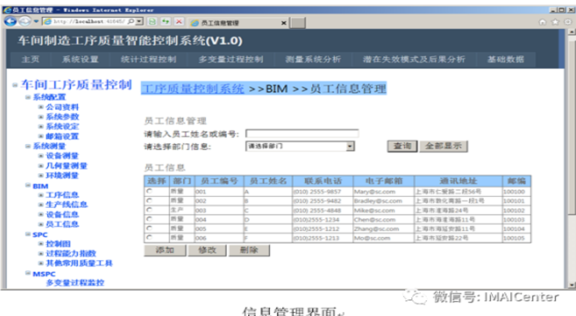
Task: Select the radio button for employee 006
Action: click(x=149, y=238)
